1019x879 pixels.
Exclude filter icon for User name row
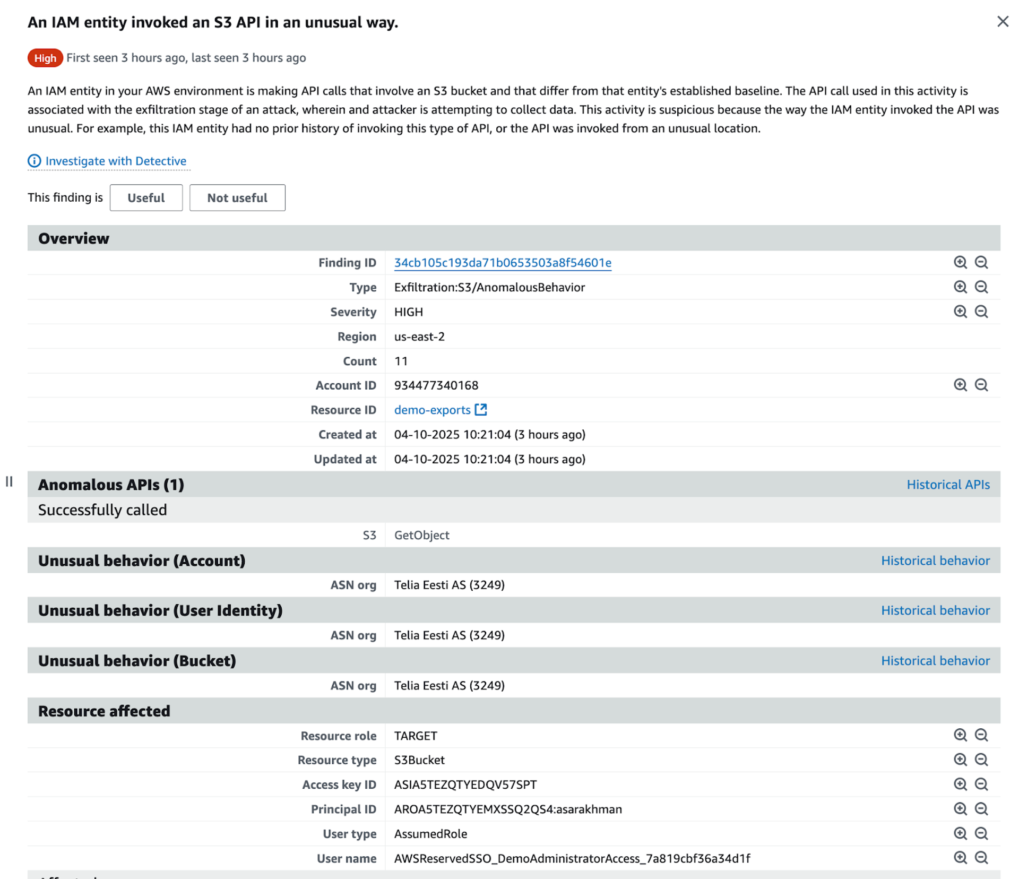click(981, 858)
